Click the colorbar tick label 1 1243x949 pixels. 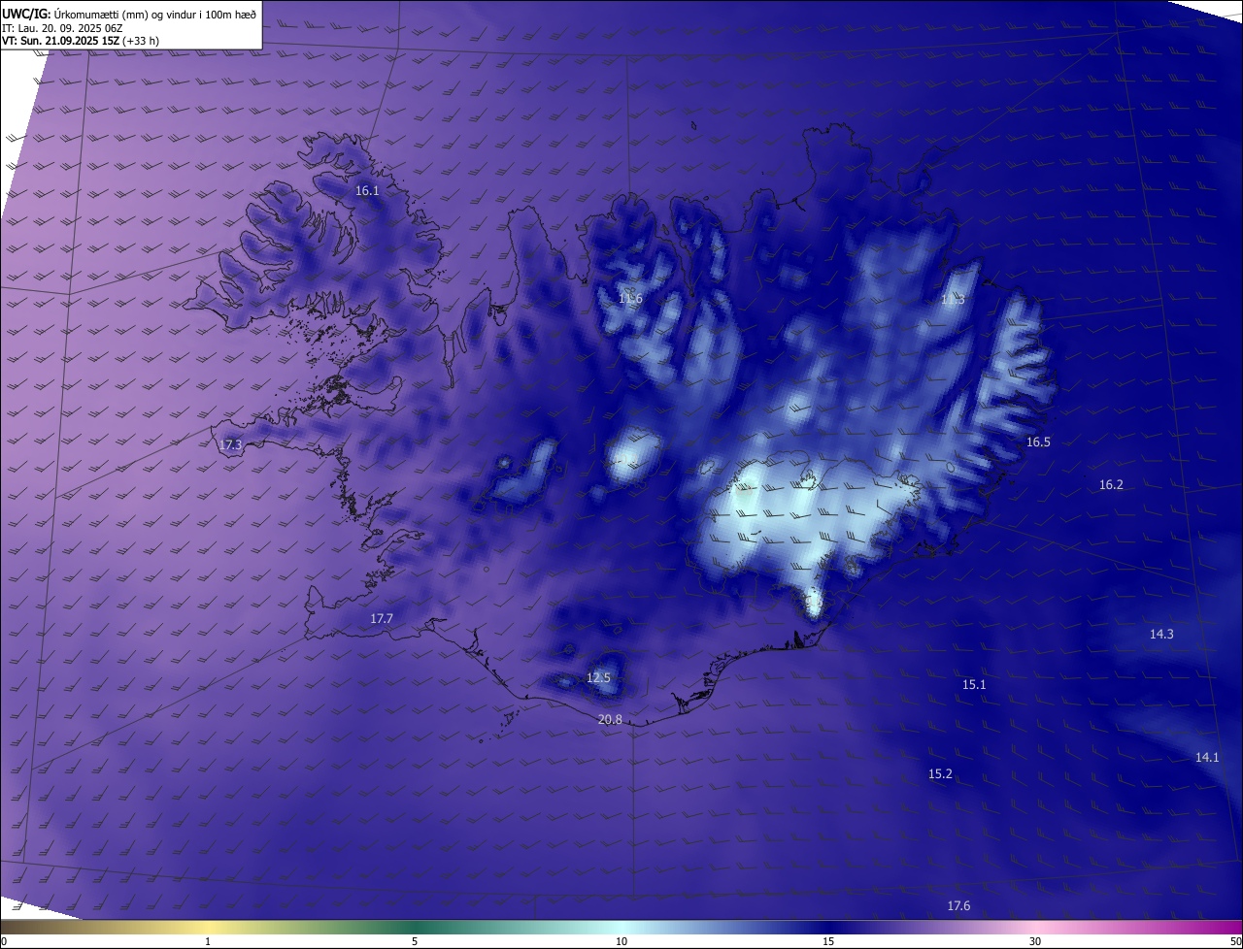pos(208,941)
